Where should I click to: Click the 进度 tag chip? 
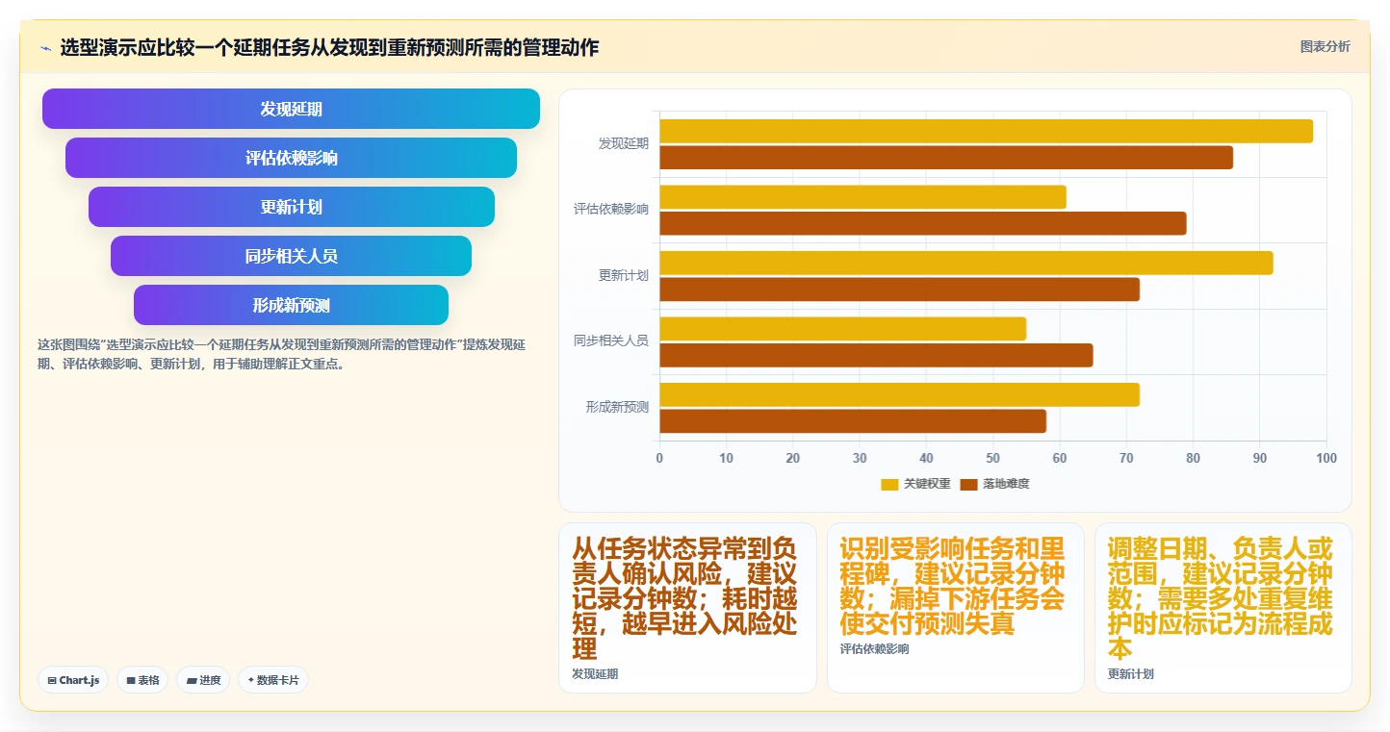(x=203, y=680)
